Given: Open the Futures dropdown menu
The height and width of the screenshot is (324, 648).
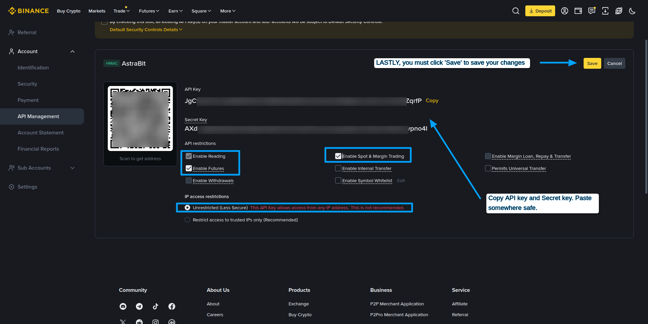Looking at the screenshot, I should click(x=149, y=11).
